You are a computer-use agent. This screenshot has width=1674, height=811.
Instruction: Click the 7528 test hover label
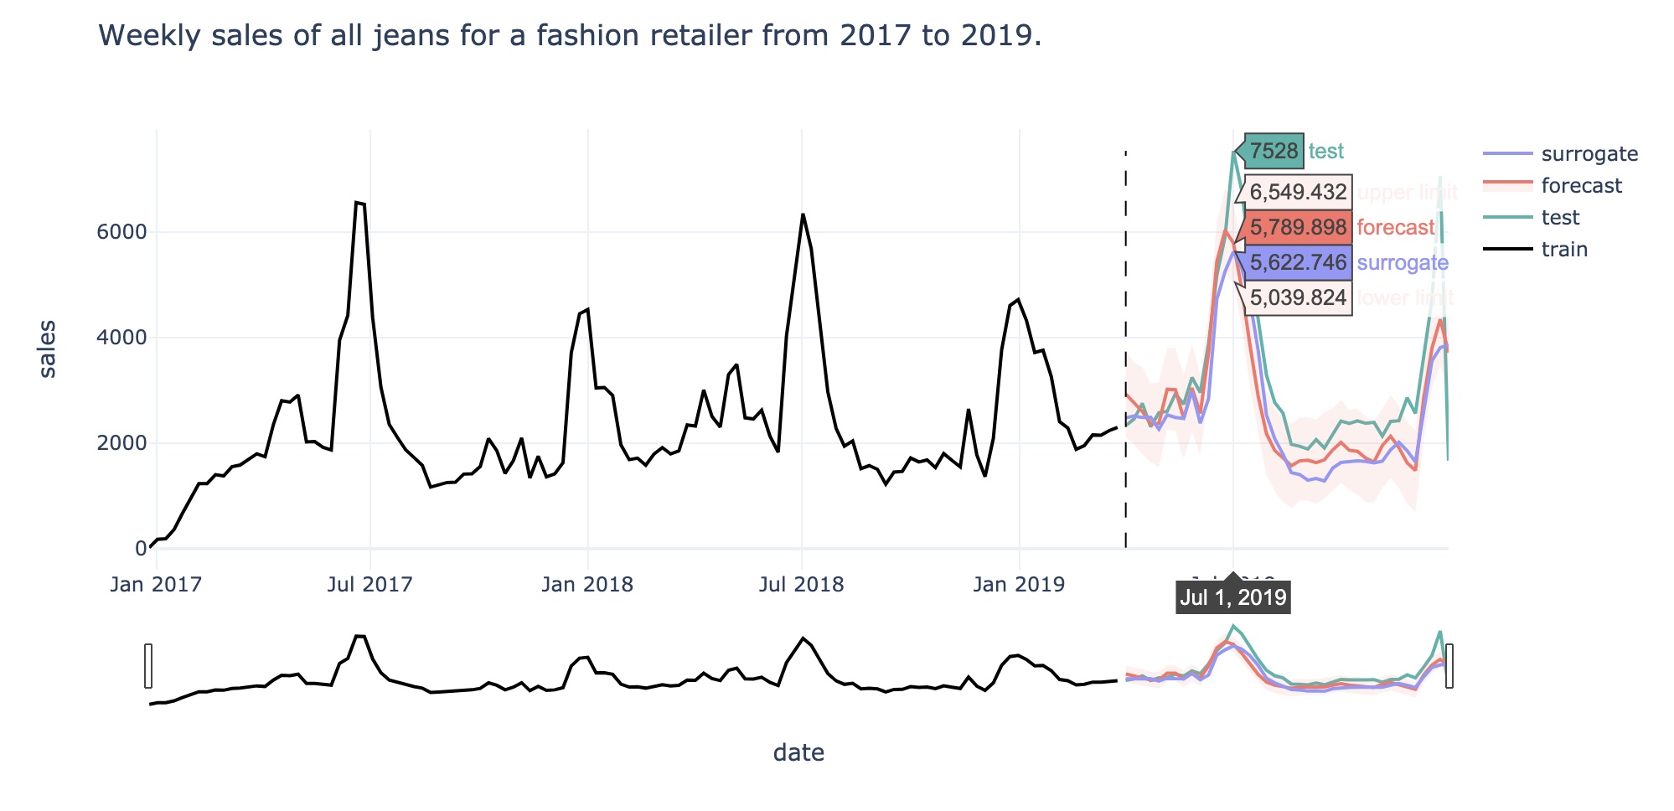point(1274,152)
